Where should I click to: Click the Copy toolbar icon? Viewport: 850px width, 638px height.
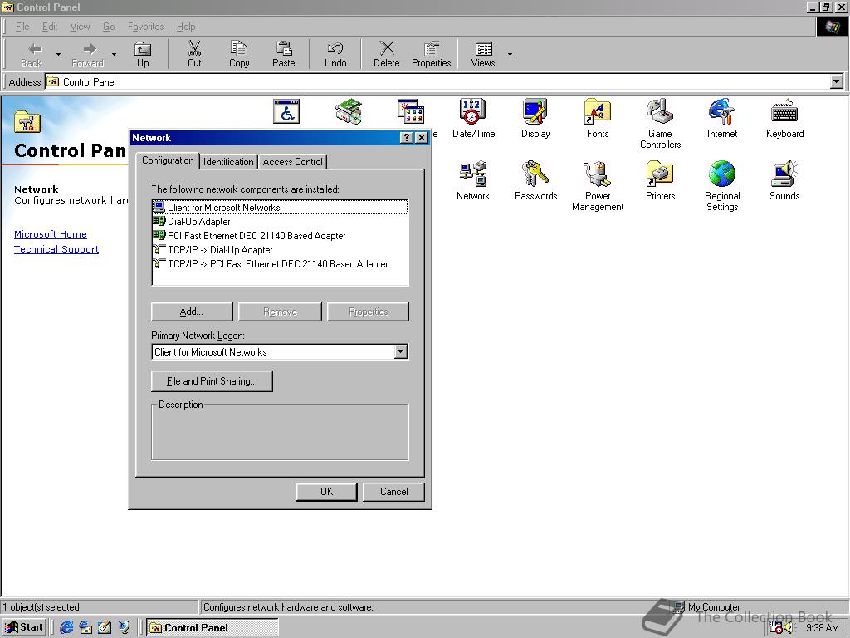click(239, 54)
